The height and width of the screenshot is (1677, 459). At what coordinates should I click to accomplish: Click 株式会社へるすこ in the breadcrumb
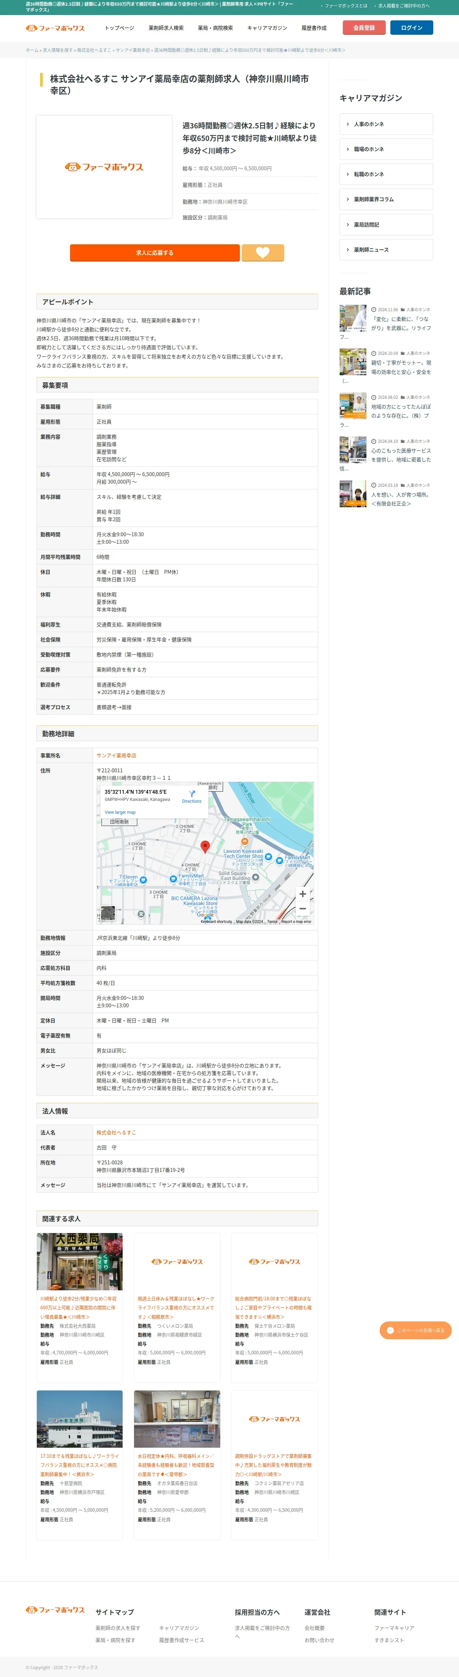[x=94, y=50]
